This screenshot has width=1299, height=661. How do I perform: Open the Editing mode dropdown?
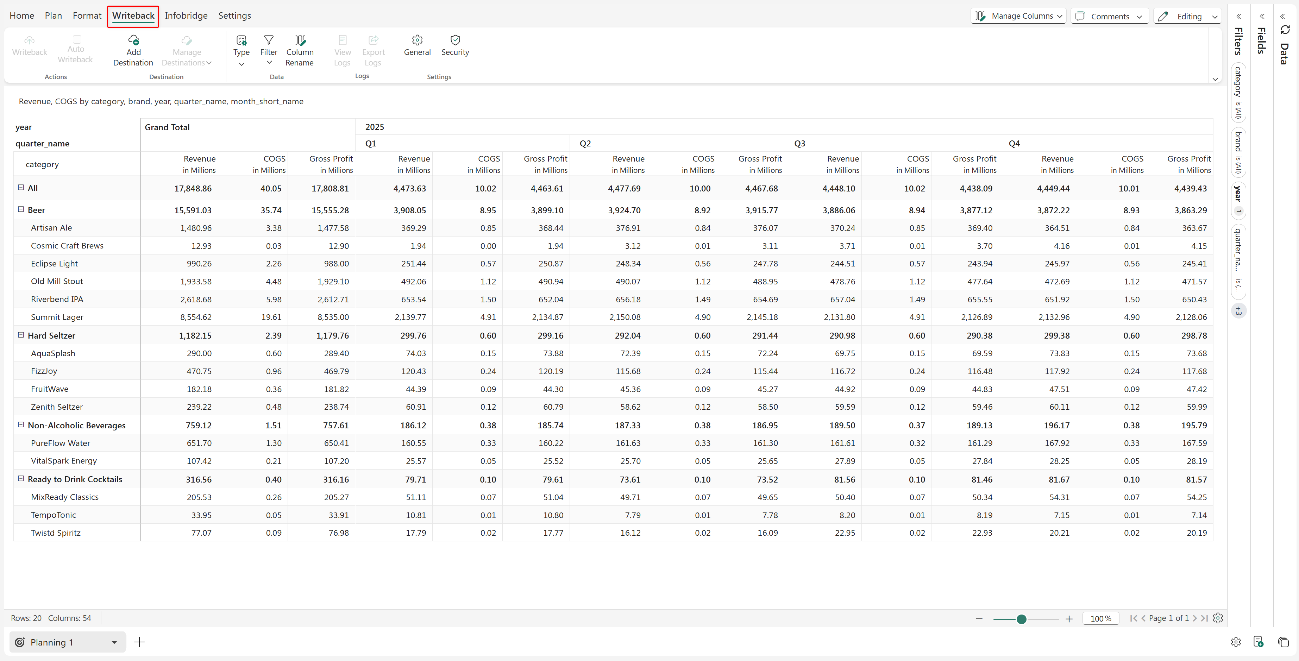[x=1187, y=16]
